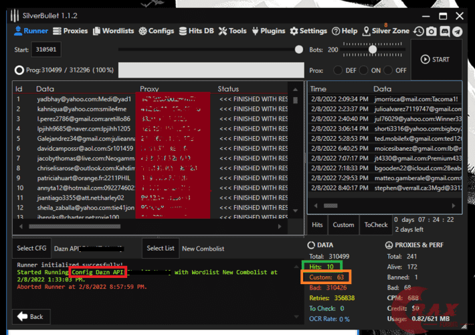Click the DATA section circle icon

[x=311, y=245]
